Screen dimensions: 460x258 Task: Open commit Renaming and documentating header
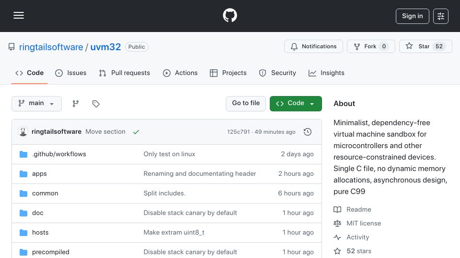click(x=200, y=174)
